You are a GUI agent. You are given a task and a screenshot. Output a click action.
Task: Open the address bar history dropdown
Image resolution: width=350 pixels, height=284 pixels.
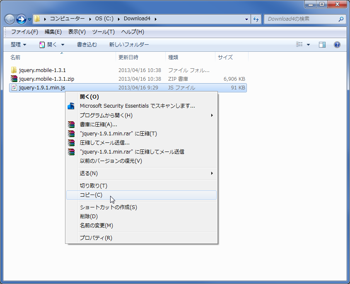coord(246,19)
